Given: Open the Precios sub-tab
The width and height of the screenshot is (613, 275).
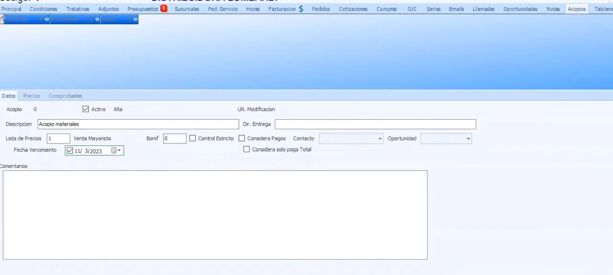Looking at the screenshot, I should [x=32, y=96].
